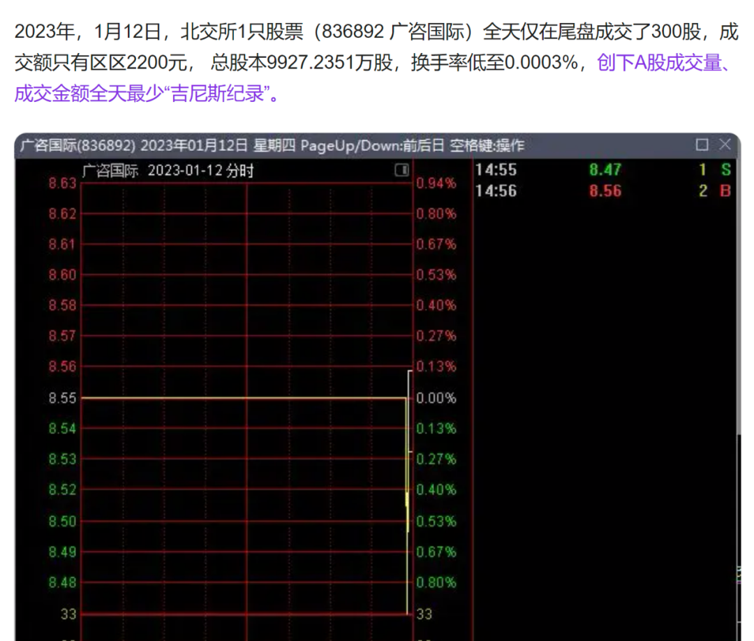Click the volume value 33 on the left axis

68,614
